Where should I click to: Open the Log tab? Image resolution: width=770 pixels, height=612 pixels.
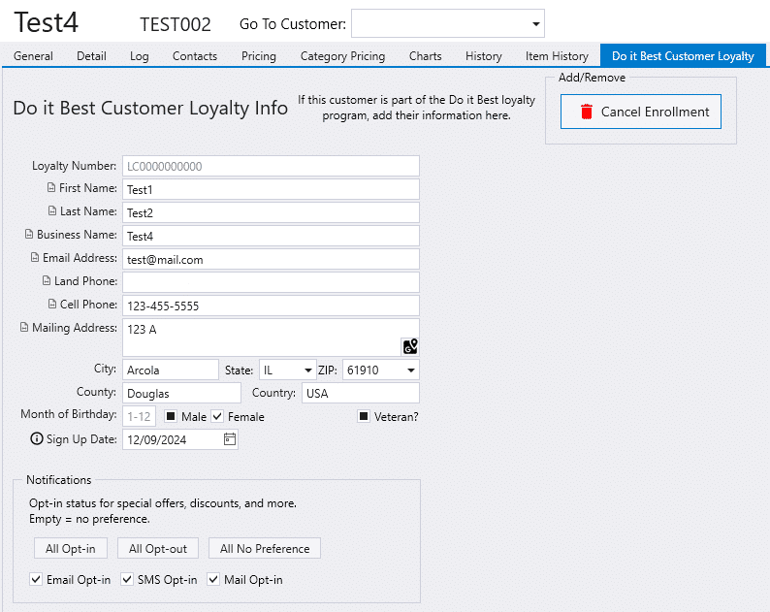tap(140, 56)
